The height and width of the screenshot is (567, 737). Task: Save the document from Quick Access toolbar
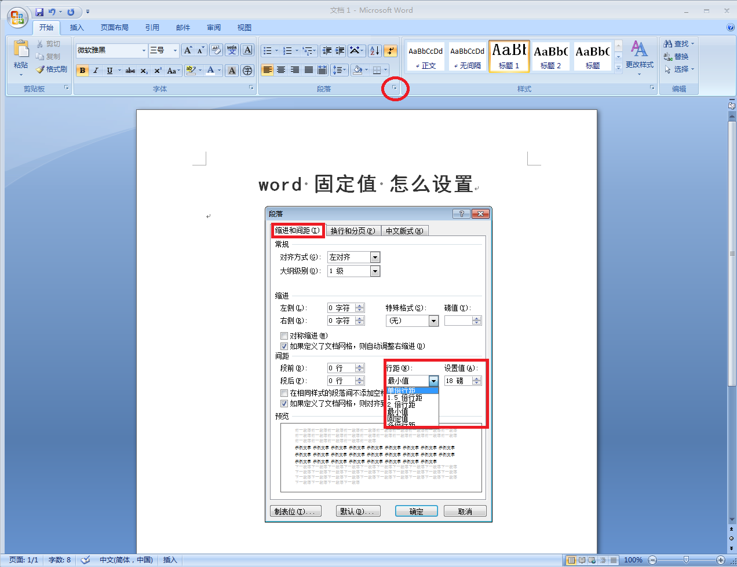pos(39,12)
